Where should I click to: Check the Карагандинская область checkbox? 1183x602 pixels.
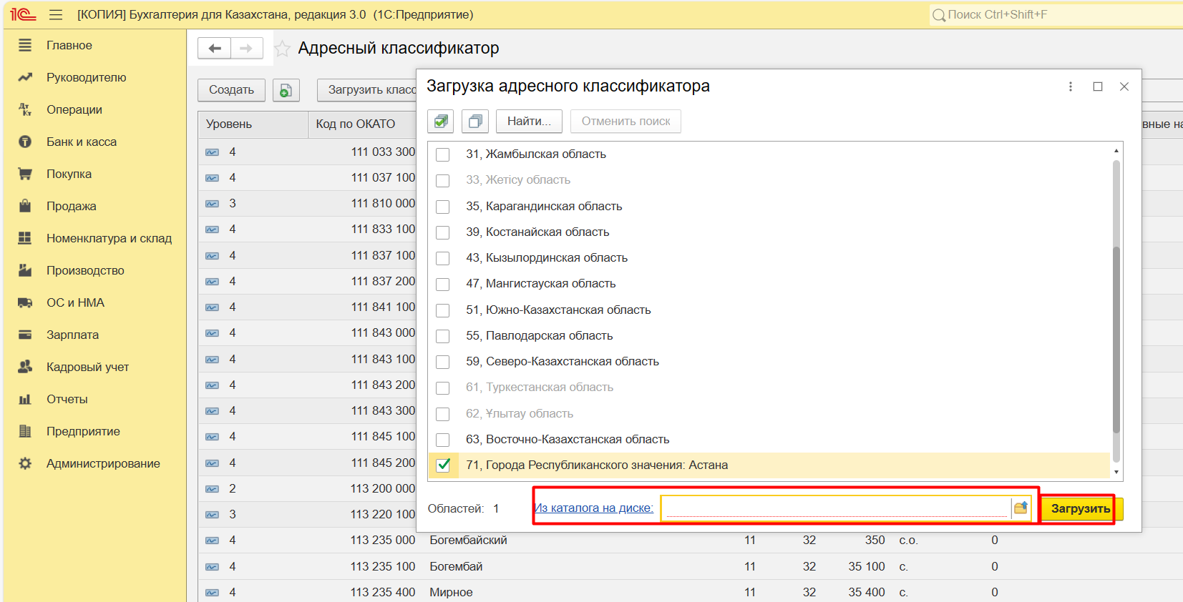coord(443,207)
